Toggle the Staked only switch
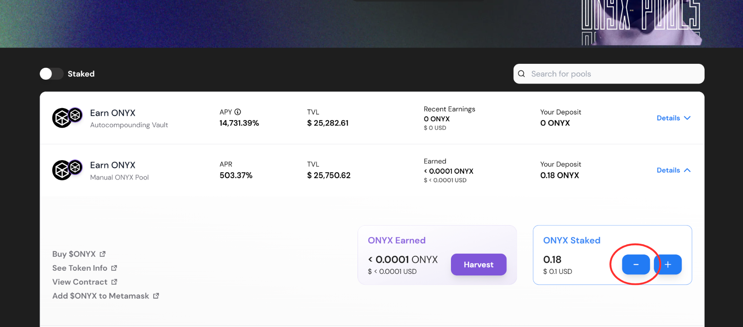 [51, 74]
